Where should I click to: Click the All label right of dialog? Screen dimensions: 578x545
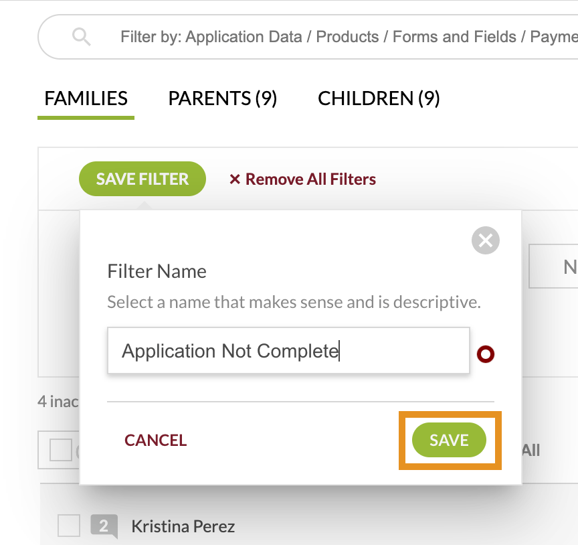[x=531, y=450]
